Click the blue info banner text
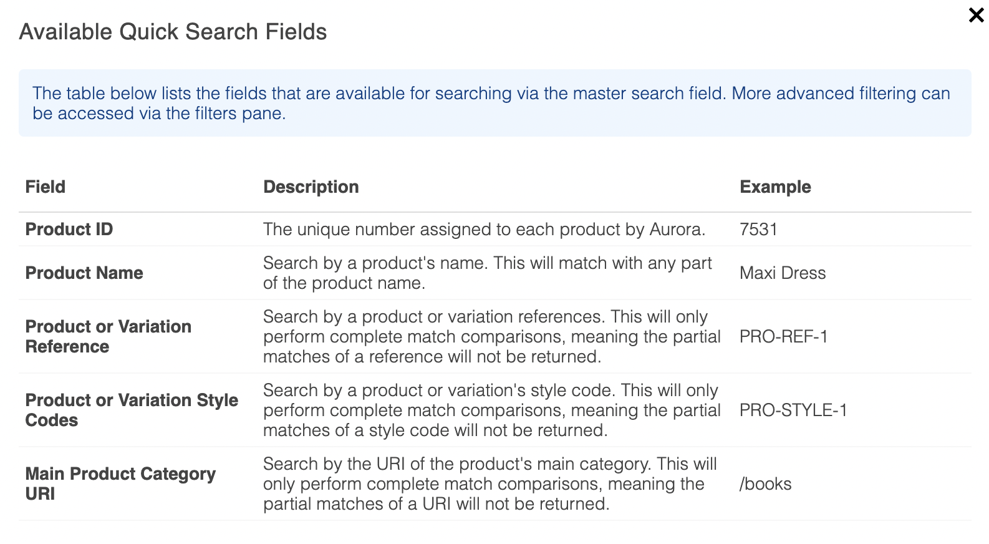 coord(491,103)
